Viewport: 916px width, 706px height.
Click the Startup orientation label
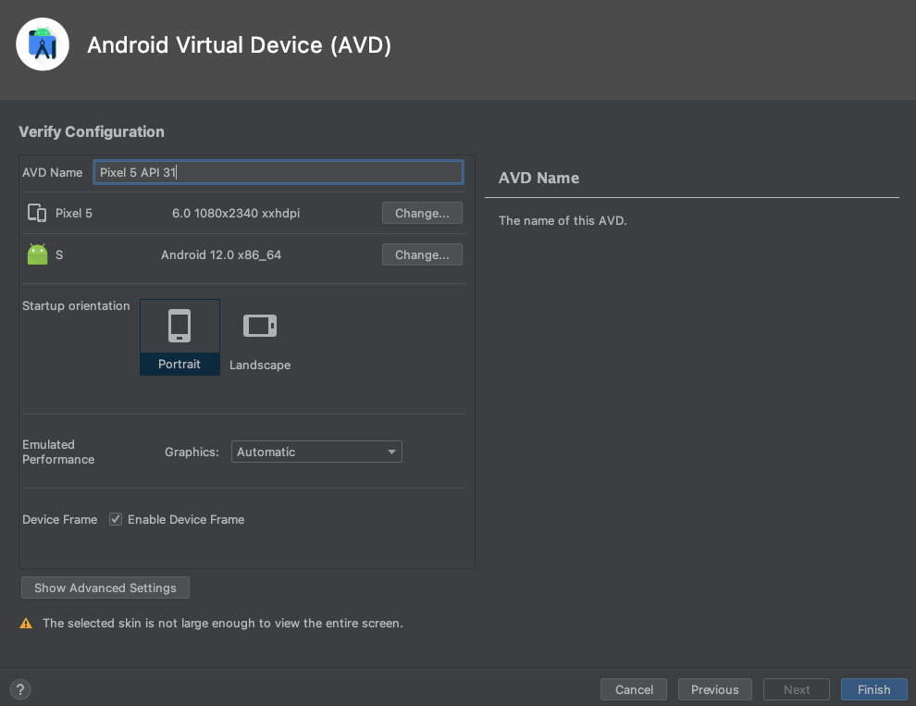(x=76, y=305)
